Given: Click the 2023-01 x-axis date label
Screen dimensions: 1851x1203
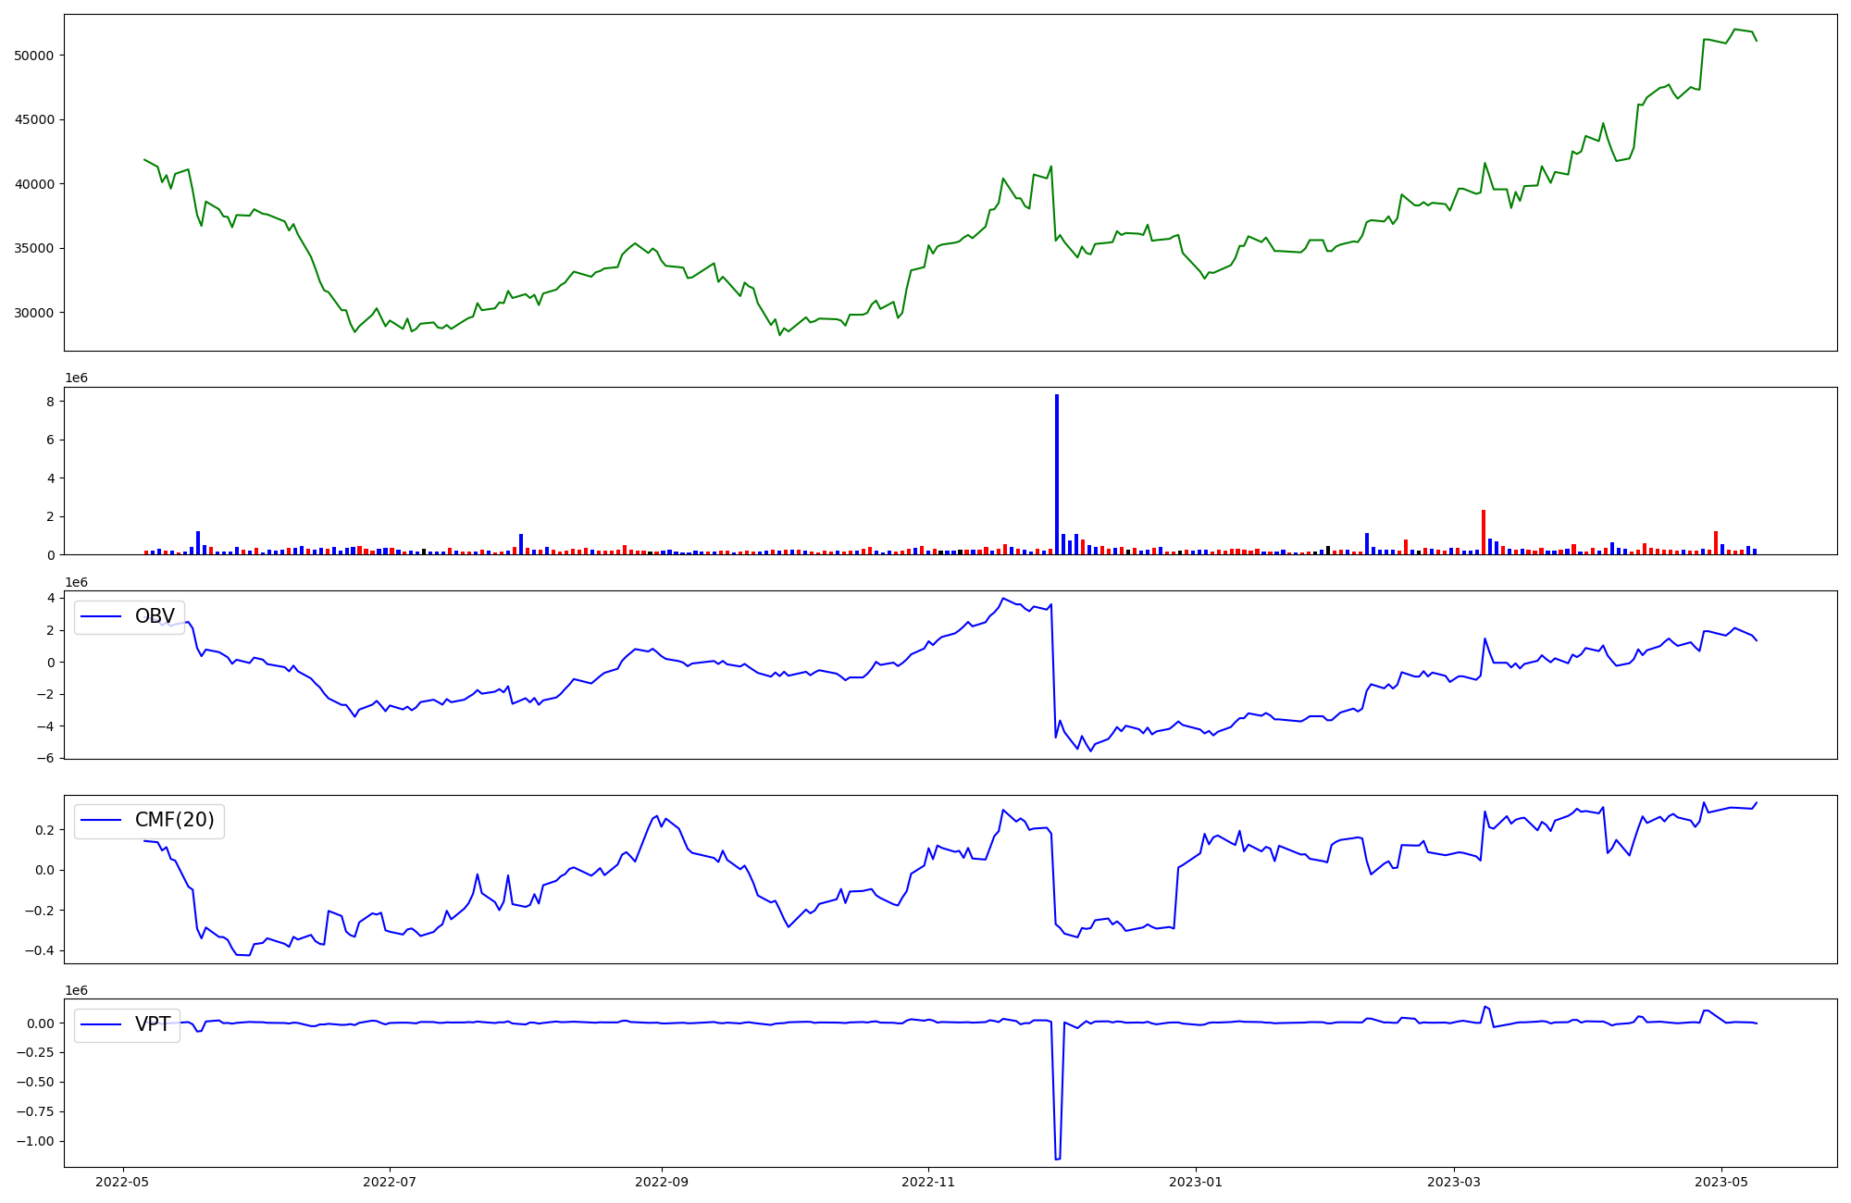Looking at the screenshot, I should (1196, 1182).
